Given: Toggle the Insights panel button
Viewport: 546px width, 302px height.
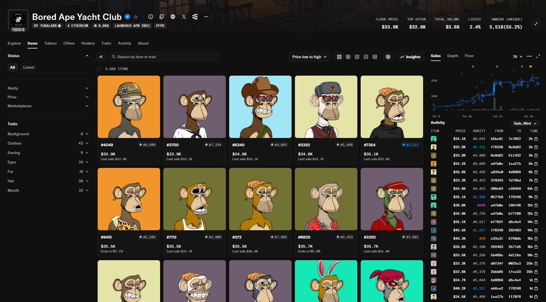Looking at the screenshot, I should [x=410, y=57].
